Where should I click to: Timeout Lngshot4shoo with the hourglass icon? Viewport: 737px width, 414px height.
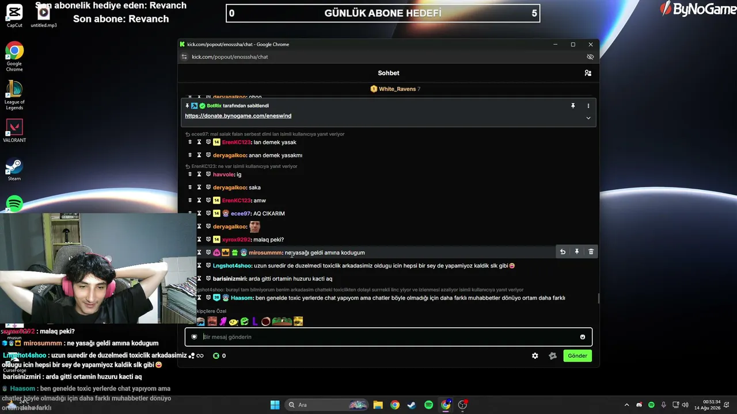pyautogui.click(x=199, y=266)
